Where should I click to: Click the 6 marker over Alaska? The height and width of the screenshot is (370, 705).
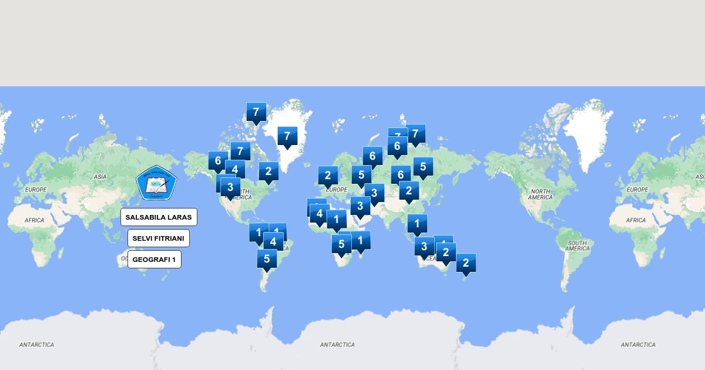coord(218,161)
